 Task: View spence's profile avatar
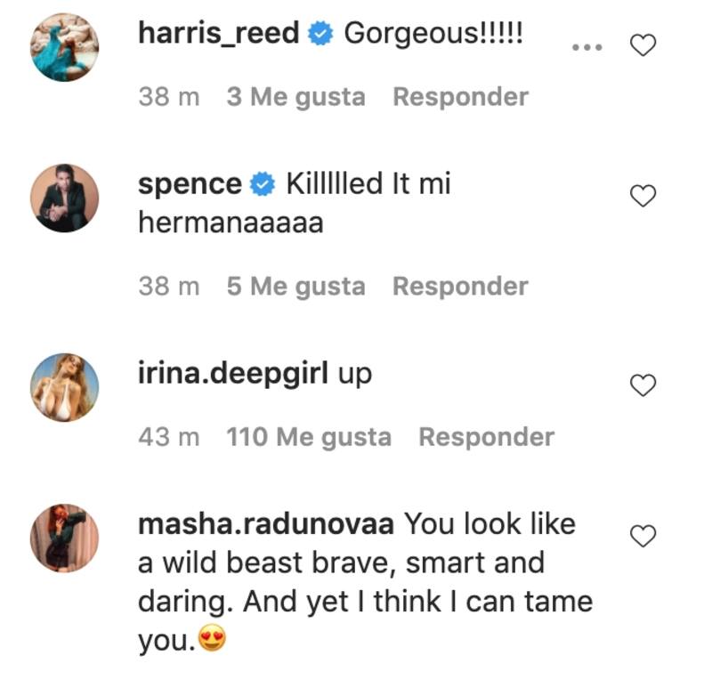coord(64,197)
